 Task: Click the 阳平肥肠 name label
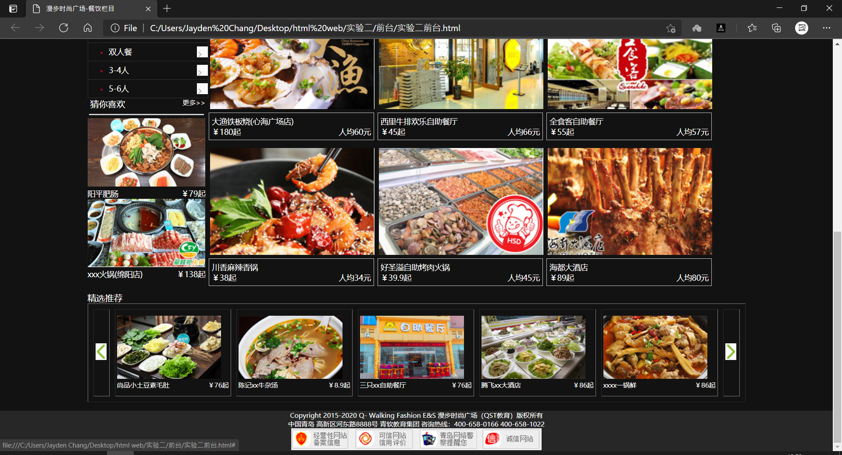coord(103,194)
